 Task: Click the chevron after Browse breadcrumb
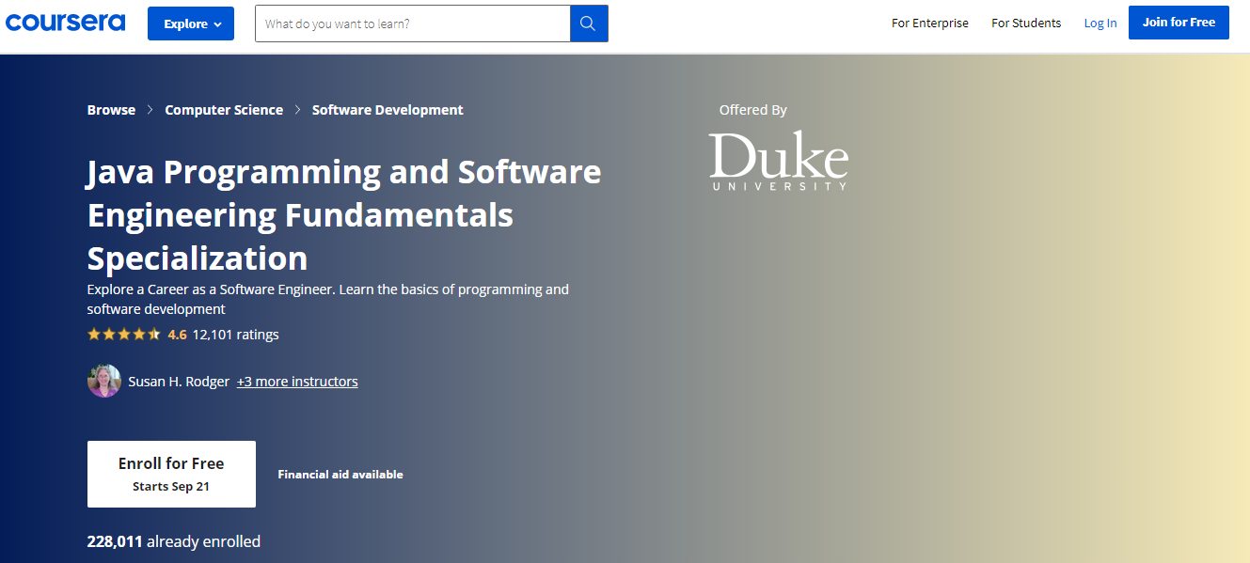(150, 110)
